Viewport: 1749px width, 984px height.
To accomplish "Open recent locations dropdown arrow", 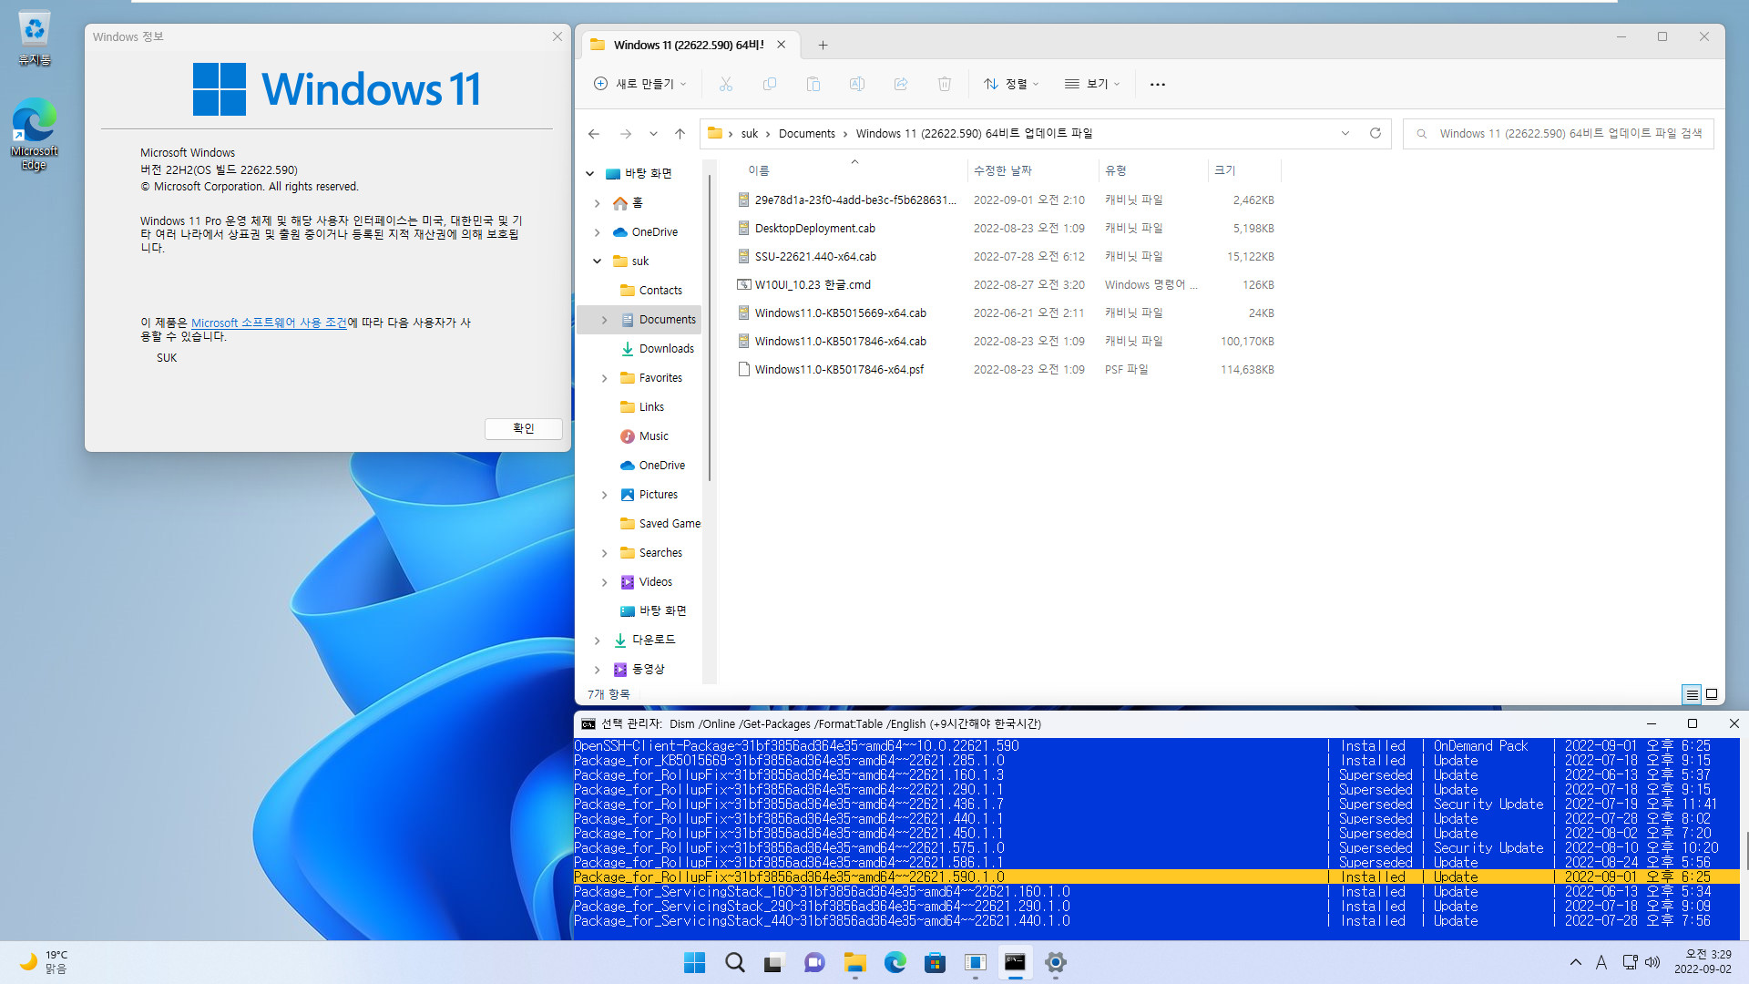I will click(653, 134).
